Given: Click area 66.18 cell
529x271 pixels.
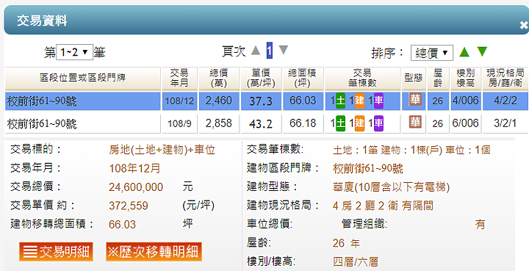Looking at the screenshot, I should point(303,123).
